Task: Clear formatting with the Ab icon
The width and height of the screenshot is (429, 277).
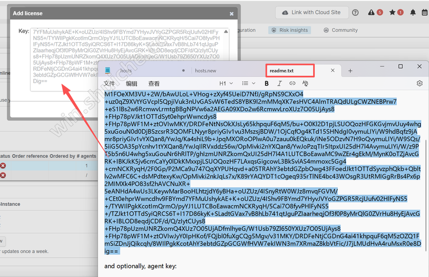Action: coord(305,84)
